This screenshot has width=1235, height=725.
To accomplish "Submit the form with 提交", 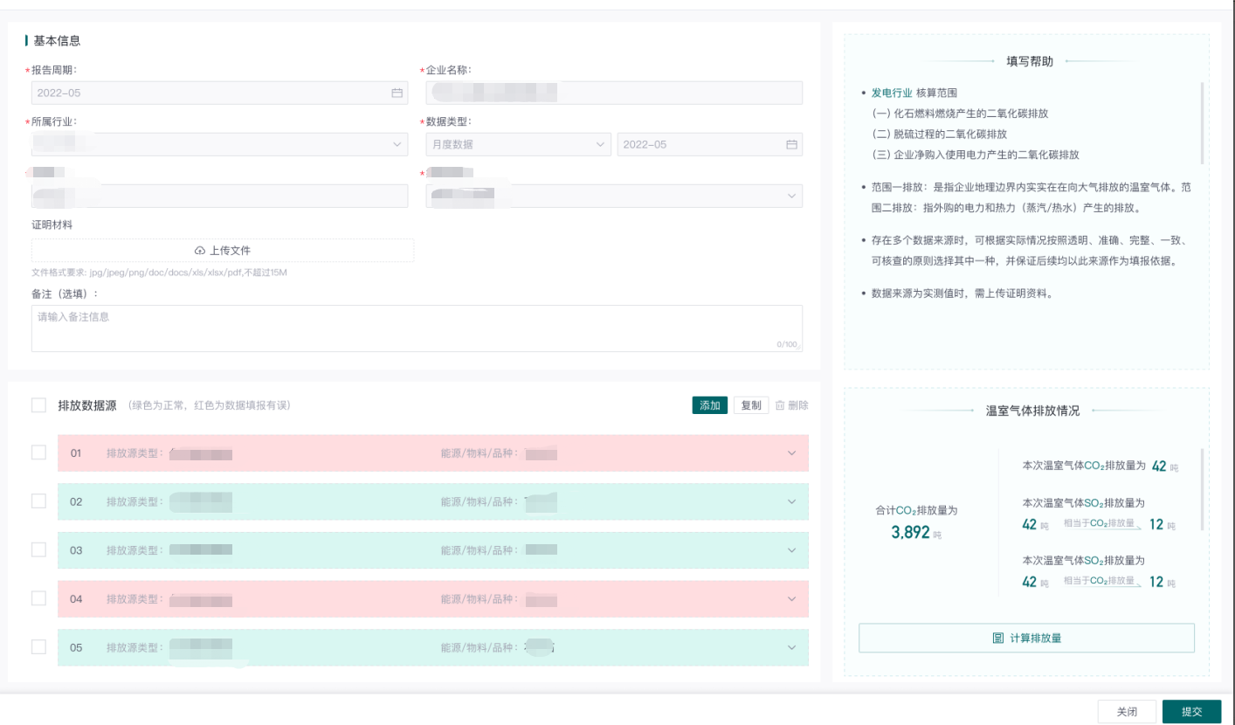I will coord(1191,711).
